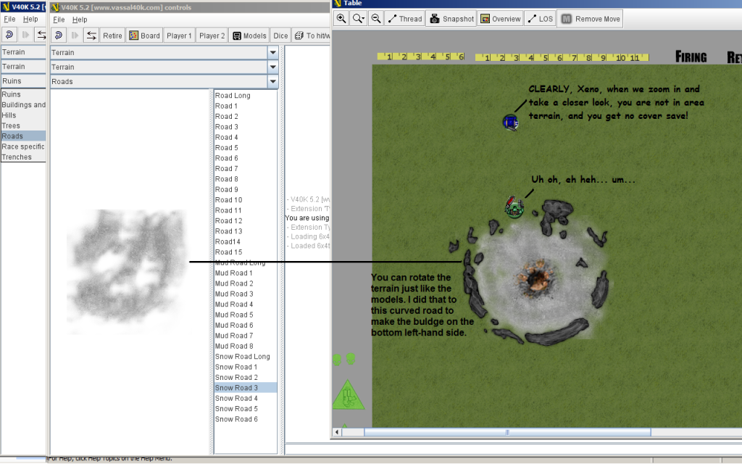
Task: Select the blue marine model on the table
Action: point(510,122)
